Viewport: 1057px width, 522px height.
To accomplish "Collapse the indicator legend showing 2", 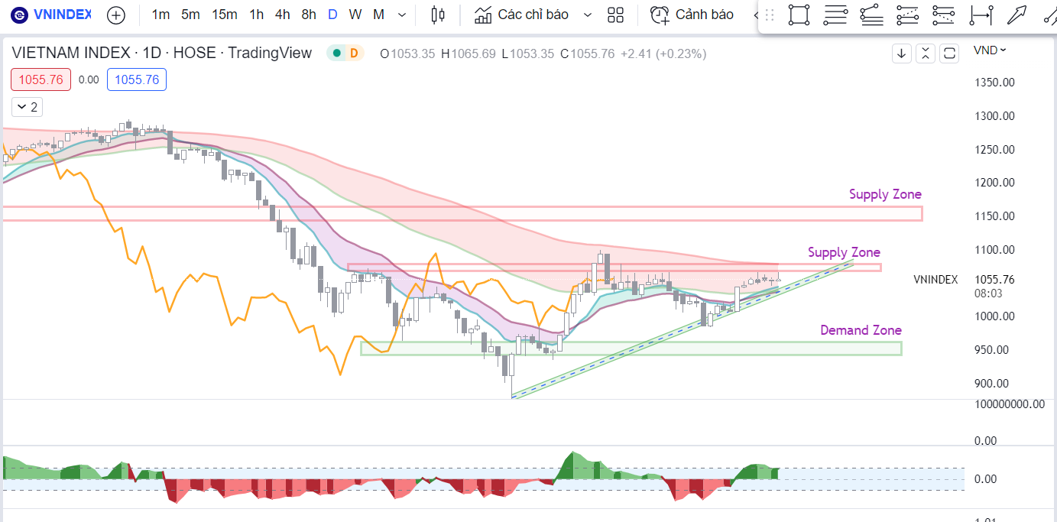I will 28,107.
